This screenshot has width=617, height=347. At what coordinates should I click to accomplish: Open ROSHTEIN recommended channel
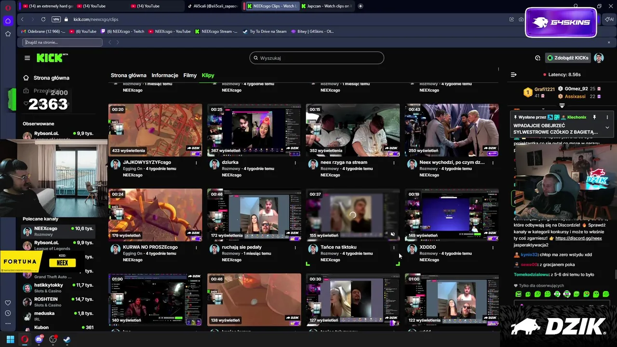pos(59,302)
